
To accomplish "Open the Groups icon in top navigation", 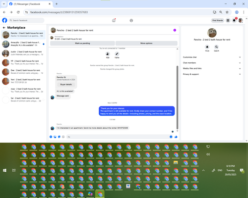I will point(131,20).
